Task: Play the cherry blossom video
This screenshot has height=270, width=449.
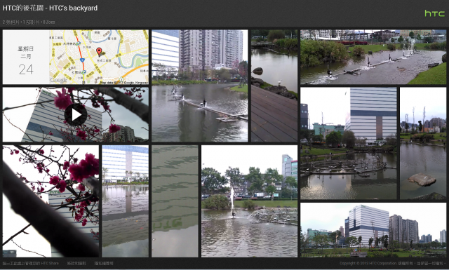Action: (76, 114)
